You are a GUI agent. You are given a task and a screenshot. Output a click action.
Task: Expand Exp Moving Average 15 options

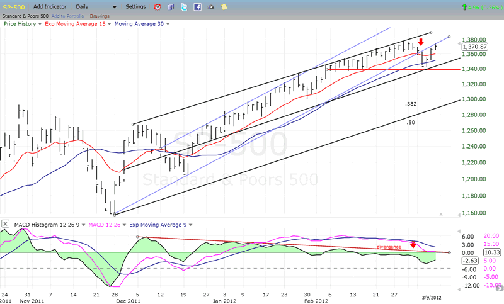[x=109, y=24]
